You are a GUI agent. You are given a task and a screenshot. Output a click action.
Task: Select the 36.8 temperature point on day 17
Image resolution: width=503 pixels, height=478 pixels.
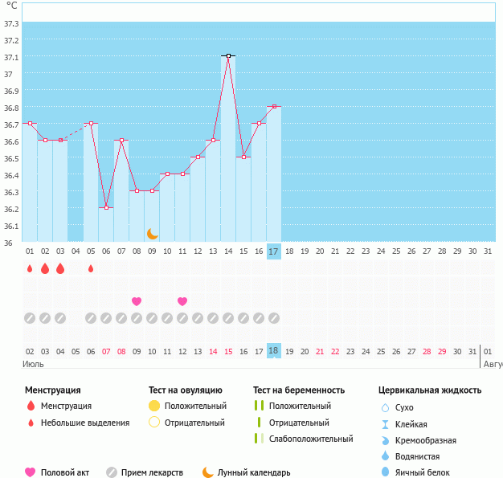pos(274,106)
